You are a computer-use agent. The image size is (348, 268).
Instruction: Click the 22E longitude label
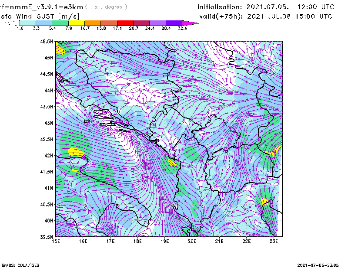(x=246, y=241)
